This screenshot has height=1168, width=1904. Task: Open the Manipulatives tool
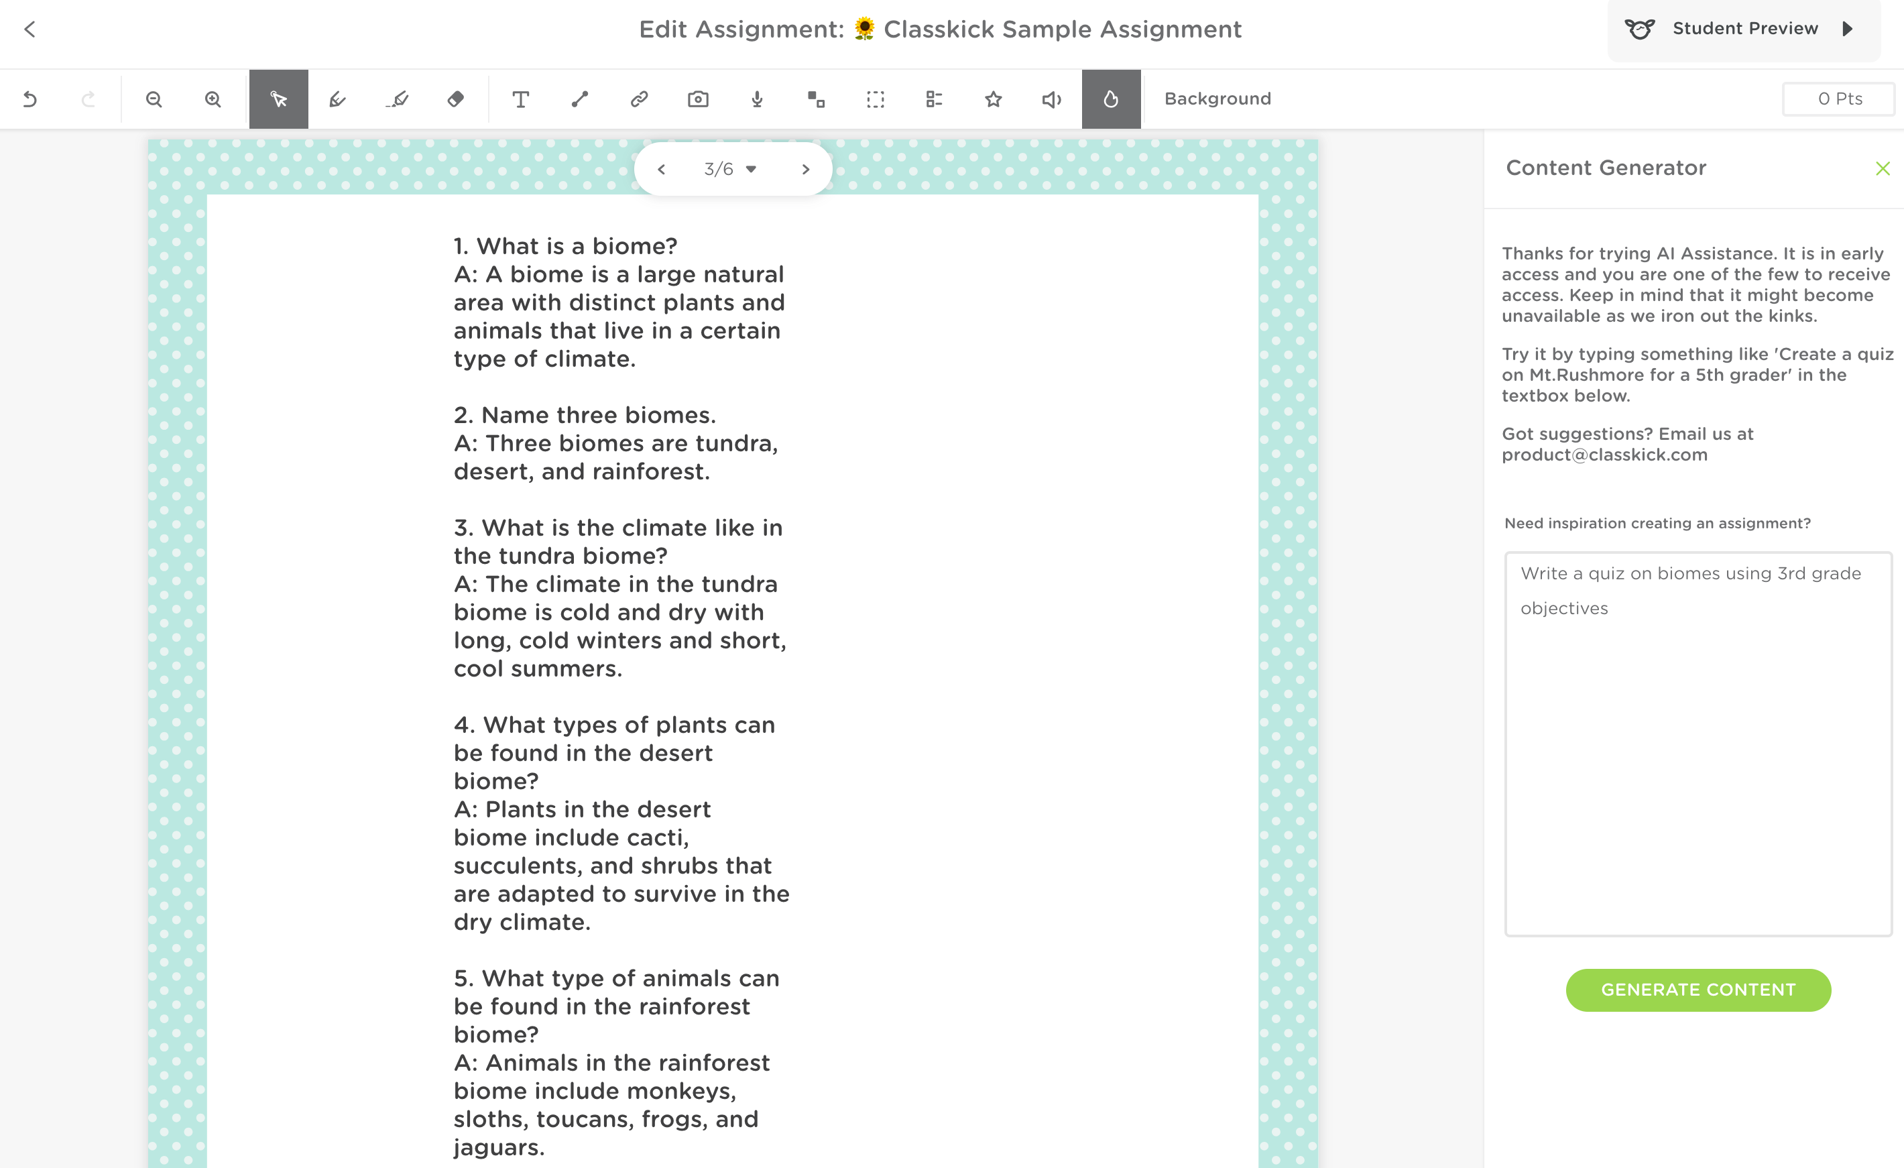(x=816, y=99)
